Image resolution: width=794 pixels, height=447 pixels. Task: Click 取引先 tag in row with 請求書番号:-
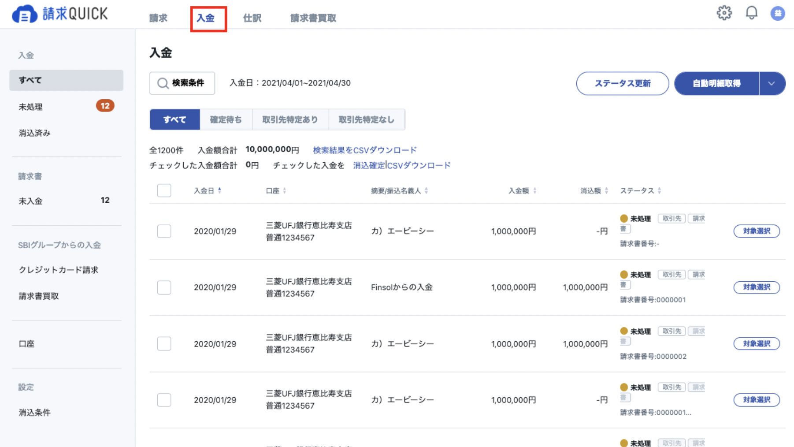pos(672,218)
